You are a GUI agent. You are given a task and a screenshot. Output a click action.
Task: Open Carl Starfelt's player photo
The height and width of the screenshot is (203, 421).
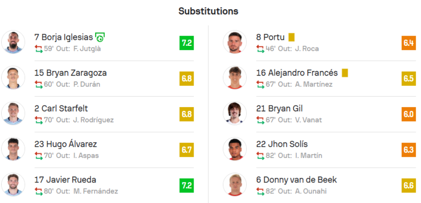click(13, 113)
